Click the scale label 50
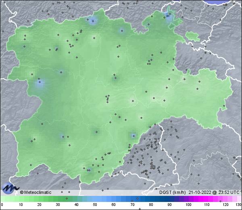The height and width of the screenshot is (210, 242). pos(95,205)
